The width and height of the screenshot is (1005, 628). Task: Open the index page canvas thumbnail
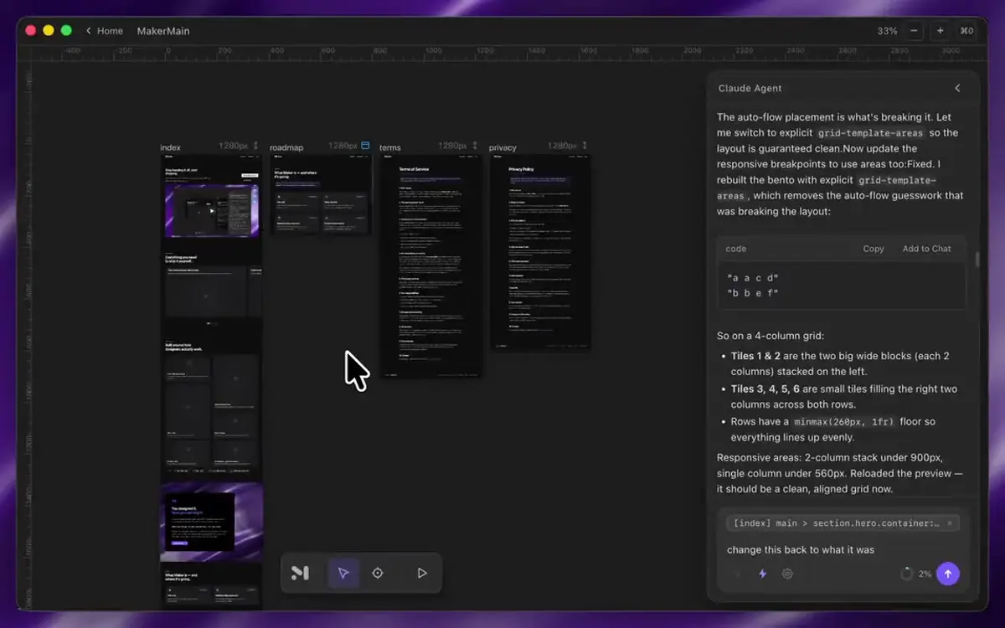(x=212, y=381)
